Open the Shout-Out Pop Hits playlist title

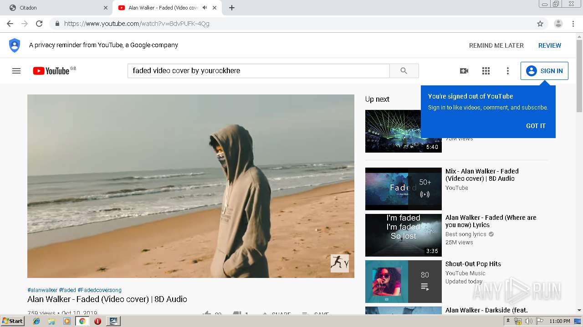point(473,264)
